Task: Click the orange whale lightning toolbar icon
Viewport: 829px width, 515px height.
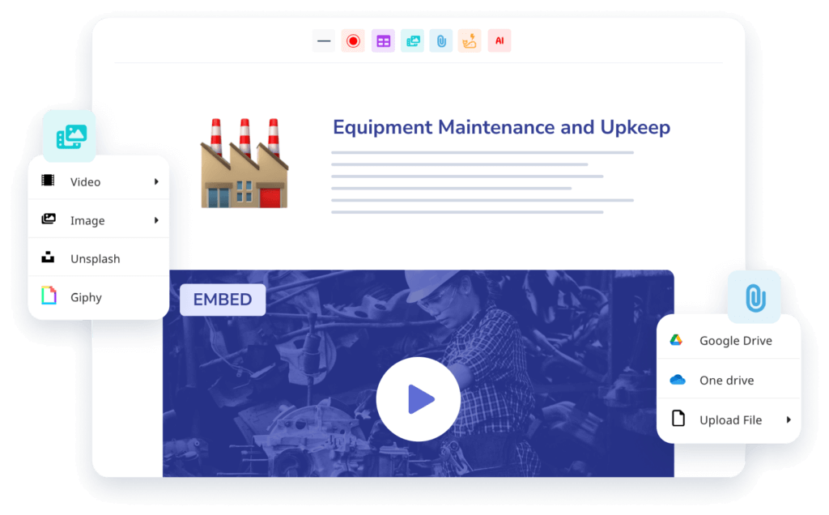Action: coord(470,40)
